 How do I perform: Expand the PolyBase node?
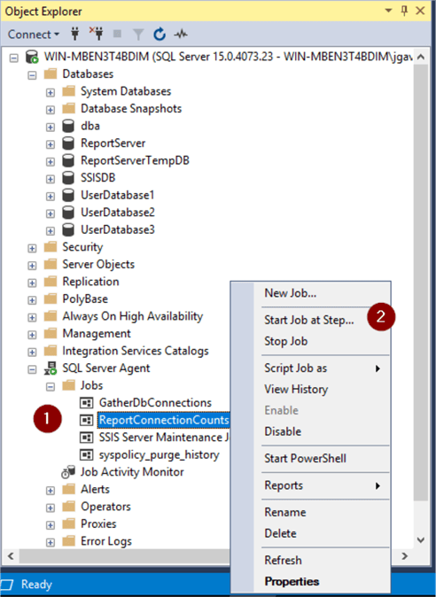[x=33, y=300]
